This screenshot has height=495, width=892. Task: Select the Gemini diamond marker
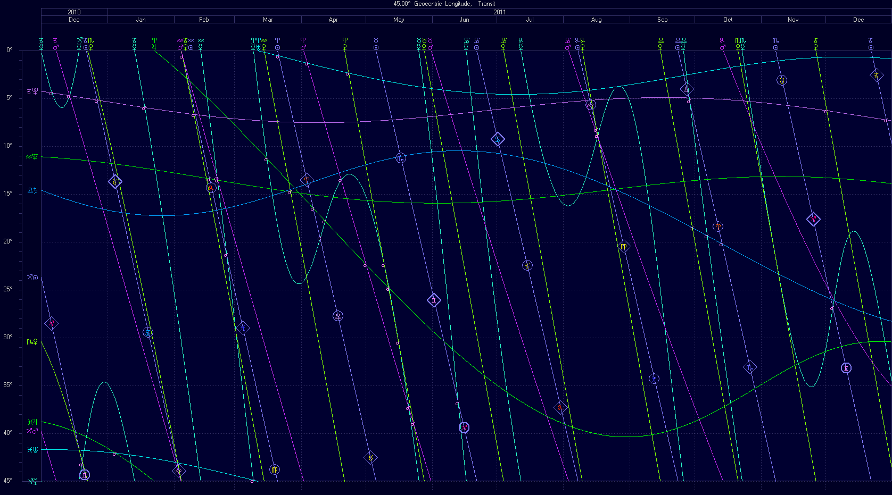coord(434,300)
